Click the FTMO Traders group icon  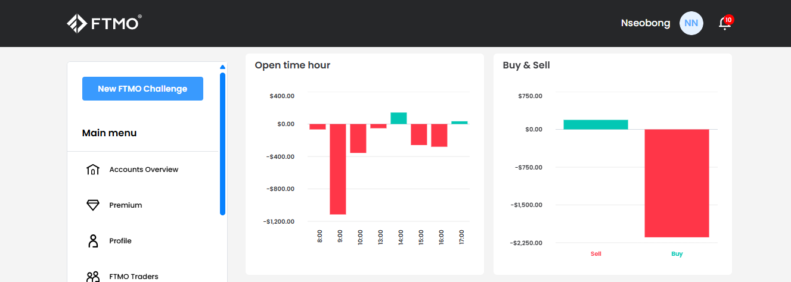point(93,277)
